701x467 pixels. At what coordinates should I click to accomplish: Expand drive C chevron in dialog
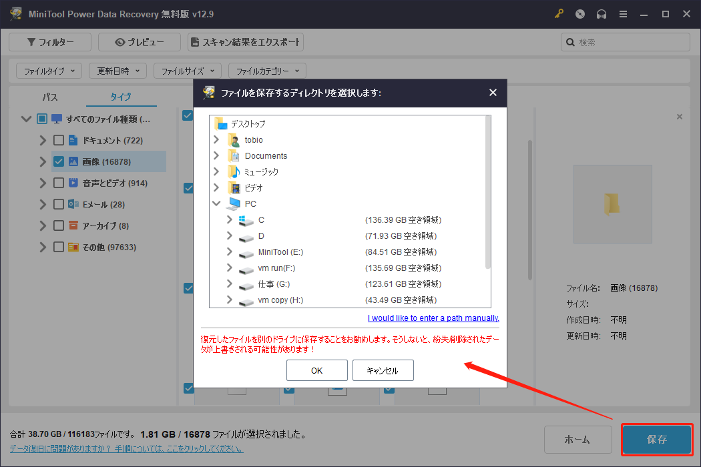pos(230,220)
